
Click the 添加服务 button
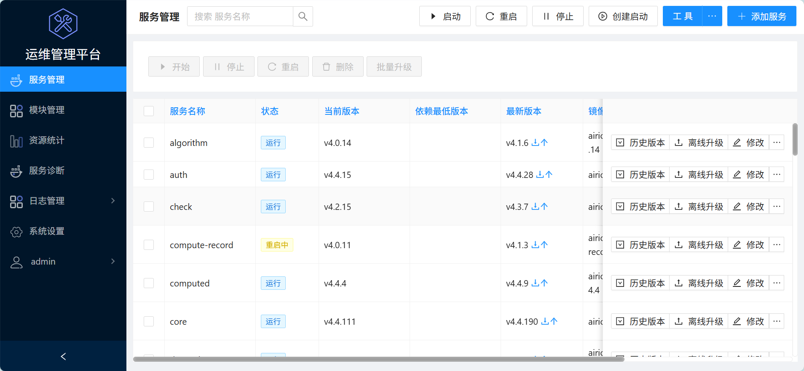pos(762,16)
